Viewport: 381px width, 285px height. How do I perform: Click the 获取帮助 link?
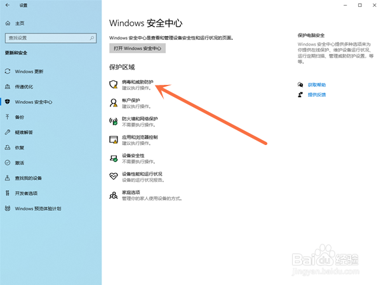317,85
